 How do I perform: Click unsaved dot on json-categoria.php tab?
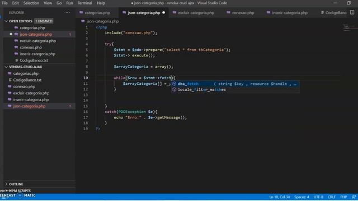(163, 13)
